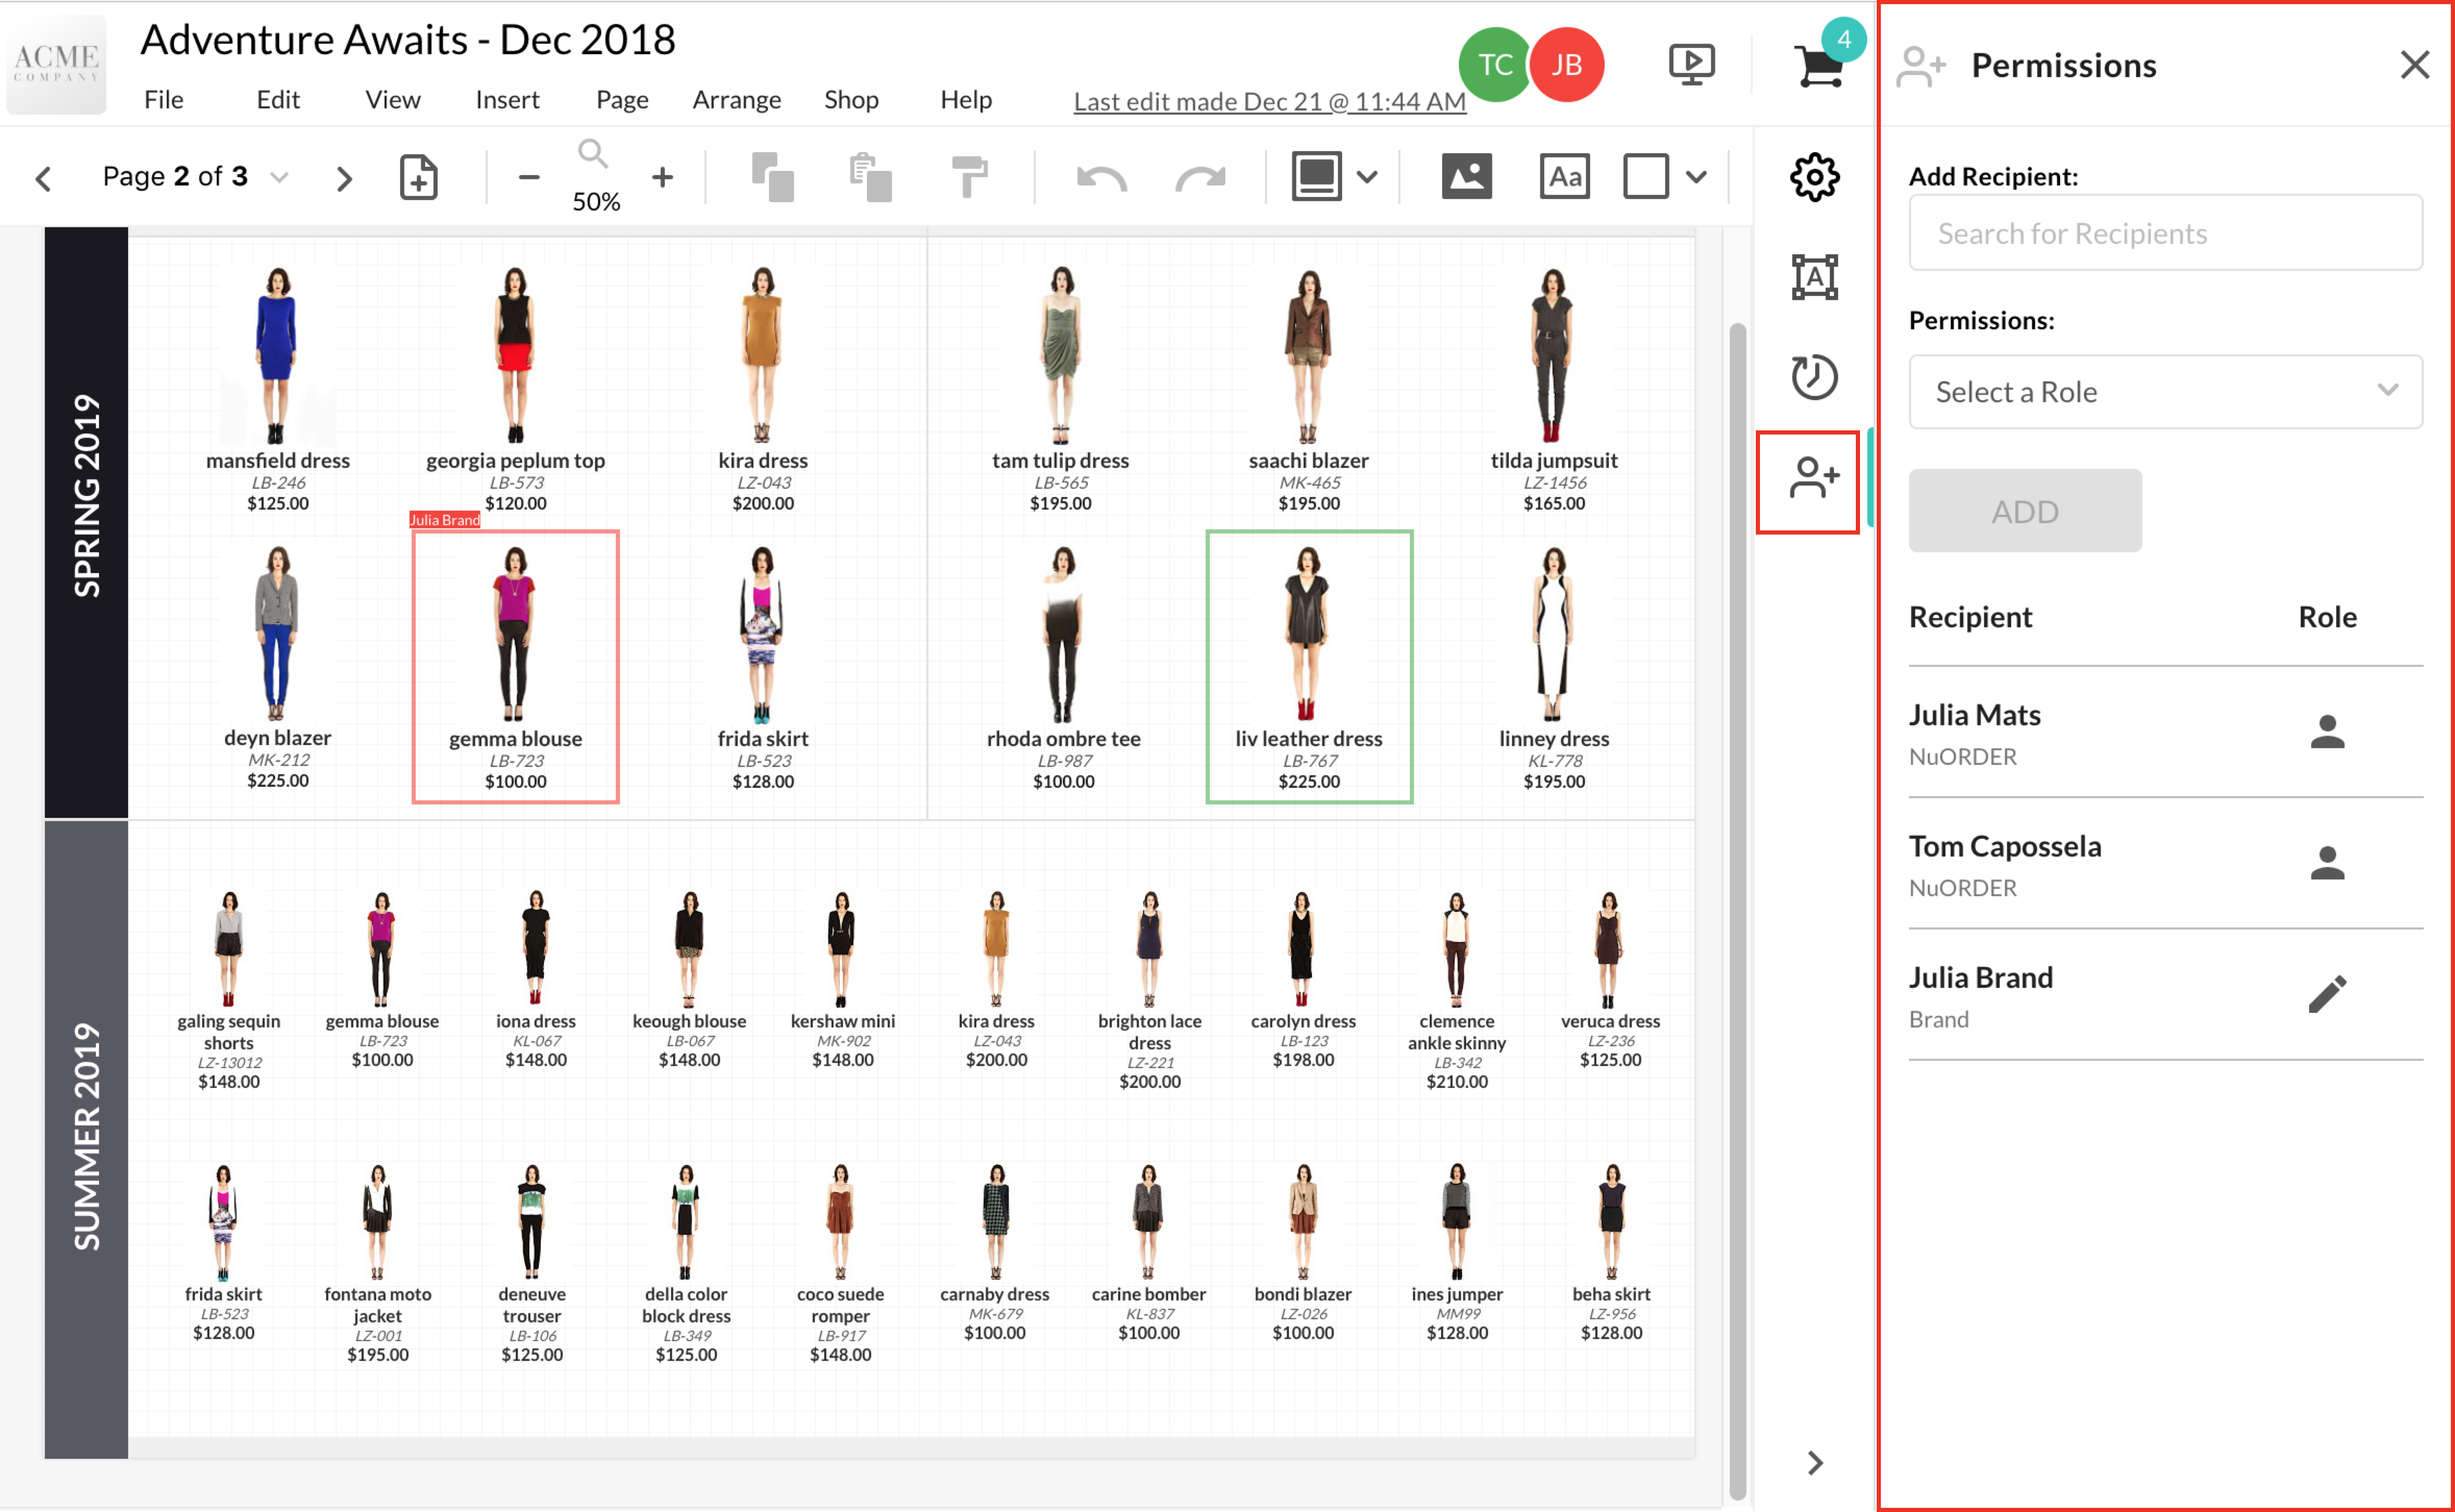The image size is (2455, 1512).
Task: Click the Search for Recipients field
Action: click(x=2165, y=233)
